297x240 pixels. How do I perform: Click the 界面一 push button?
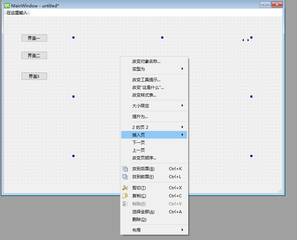click(x=34, y=38)
